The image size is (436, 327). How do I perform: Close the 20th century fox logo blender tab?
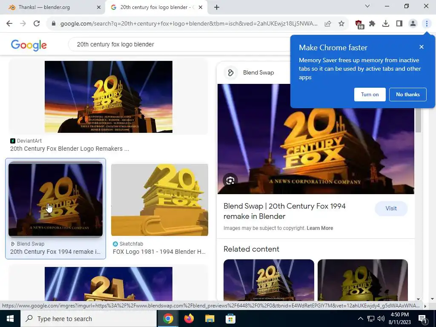pyautogui.click(x=201, y=7)
